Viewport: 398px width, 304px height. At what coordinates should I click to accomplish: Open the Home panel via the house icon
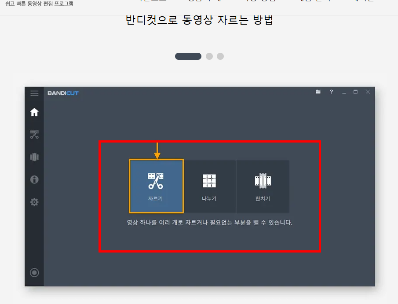[x=34, y=112]
